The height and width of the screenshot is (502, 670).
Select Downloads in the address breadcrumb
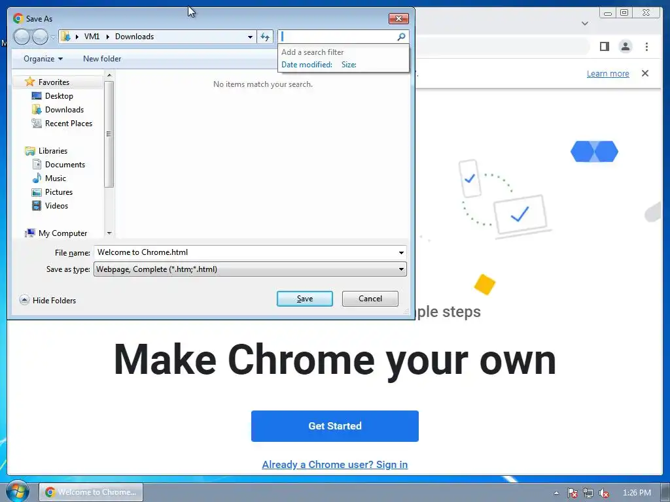click(x=135, y=37)
